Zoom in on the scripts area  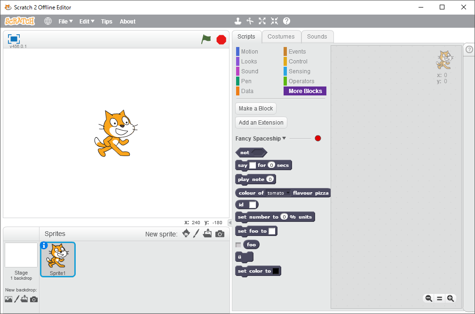pos(450,298)
